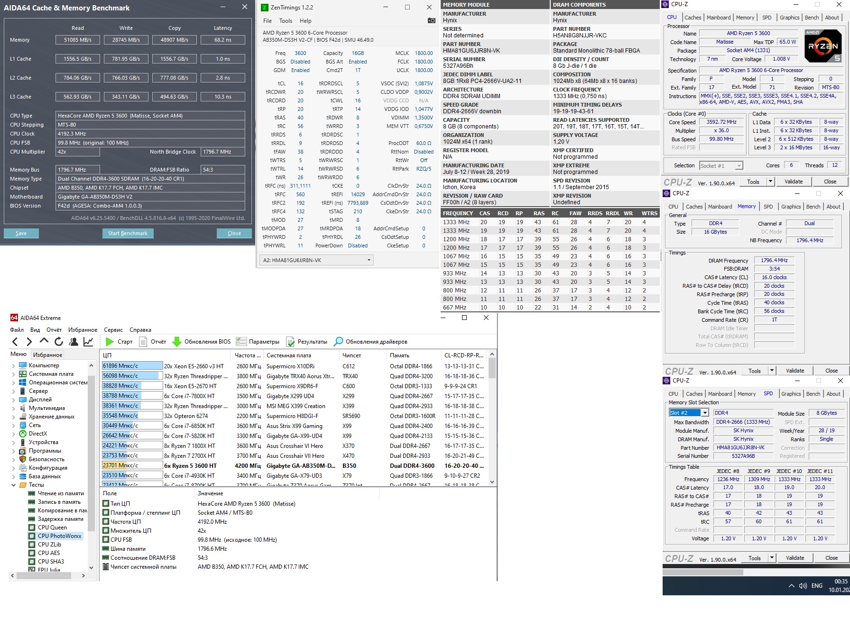The height and width of the screenshot is (637, 850).
Task: Open Обновления BIOS from the AIDA64 toolbar
Action: tap(202, 342)
